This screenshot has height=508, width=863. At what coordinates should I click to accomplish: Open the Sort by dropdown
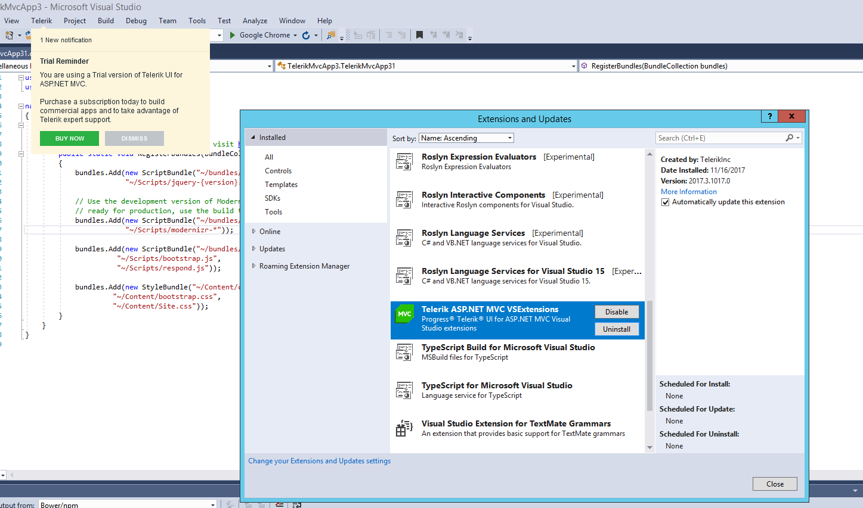coord(466,138)
